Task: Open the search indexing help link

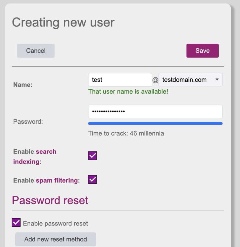Action: pyautogui.click(x=35, y=156)
